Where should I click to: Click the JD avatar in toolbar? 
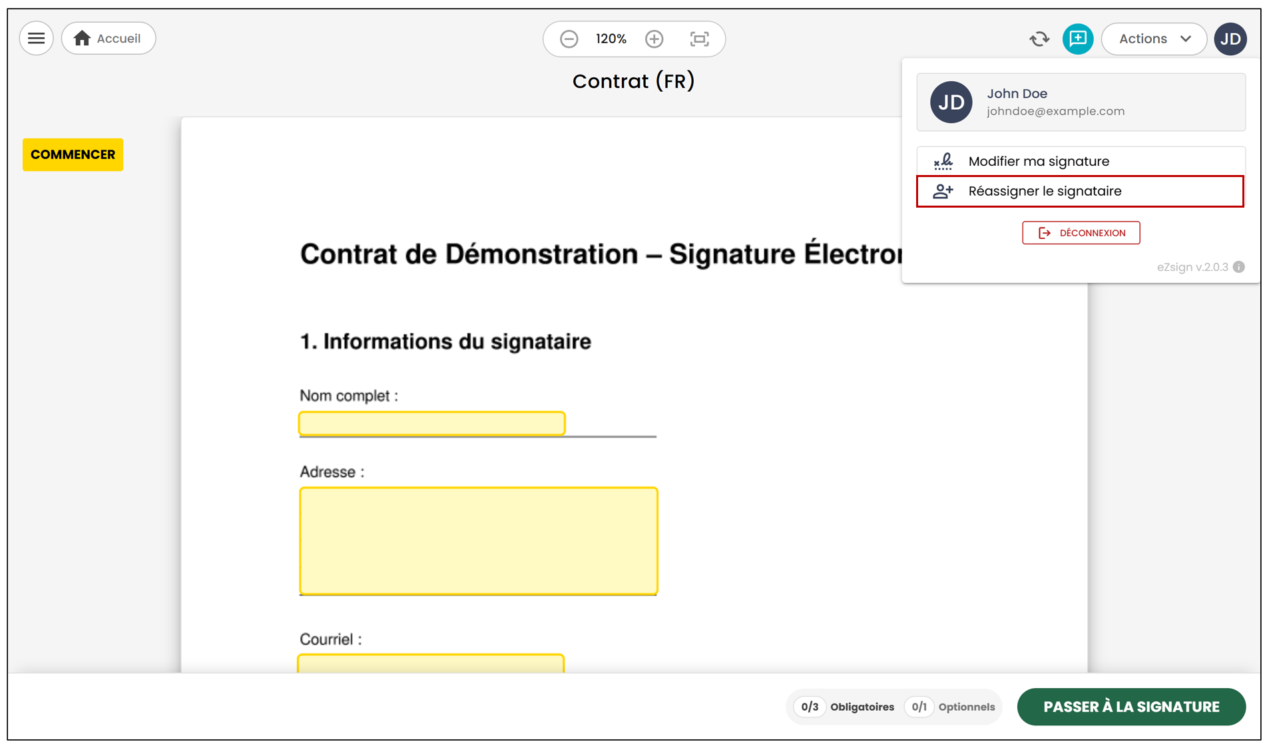[1230, 39]
